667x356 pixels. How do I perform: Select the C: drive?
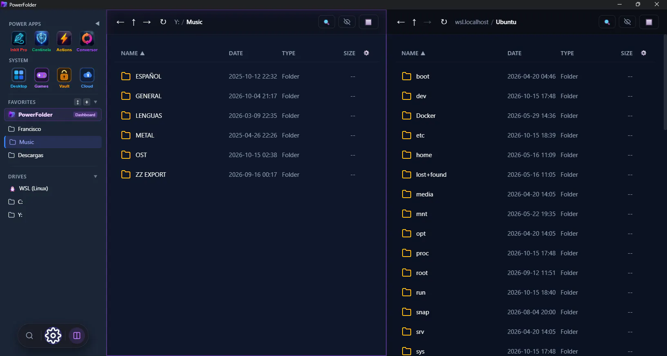[53, 202]
